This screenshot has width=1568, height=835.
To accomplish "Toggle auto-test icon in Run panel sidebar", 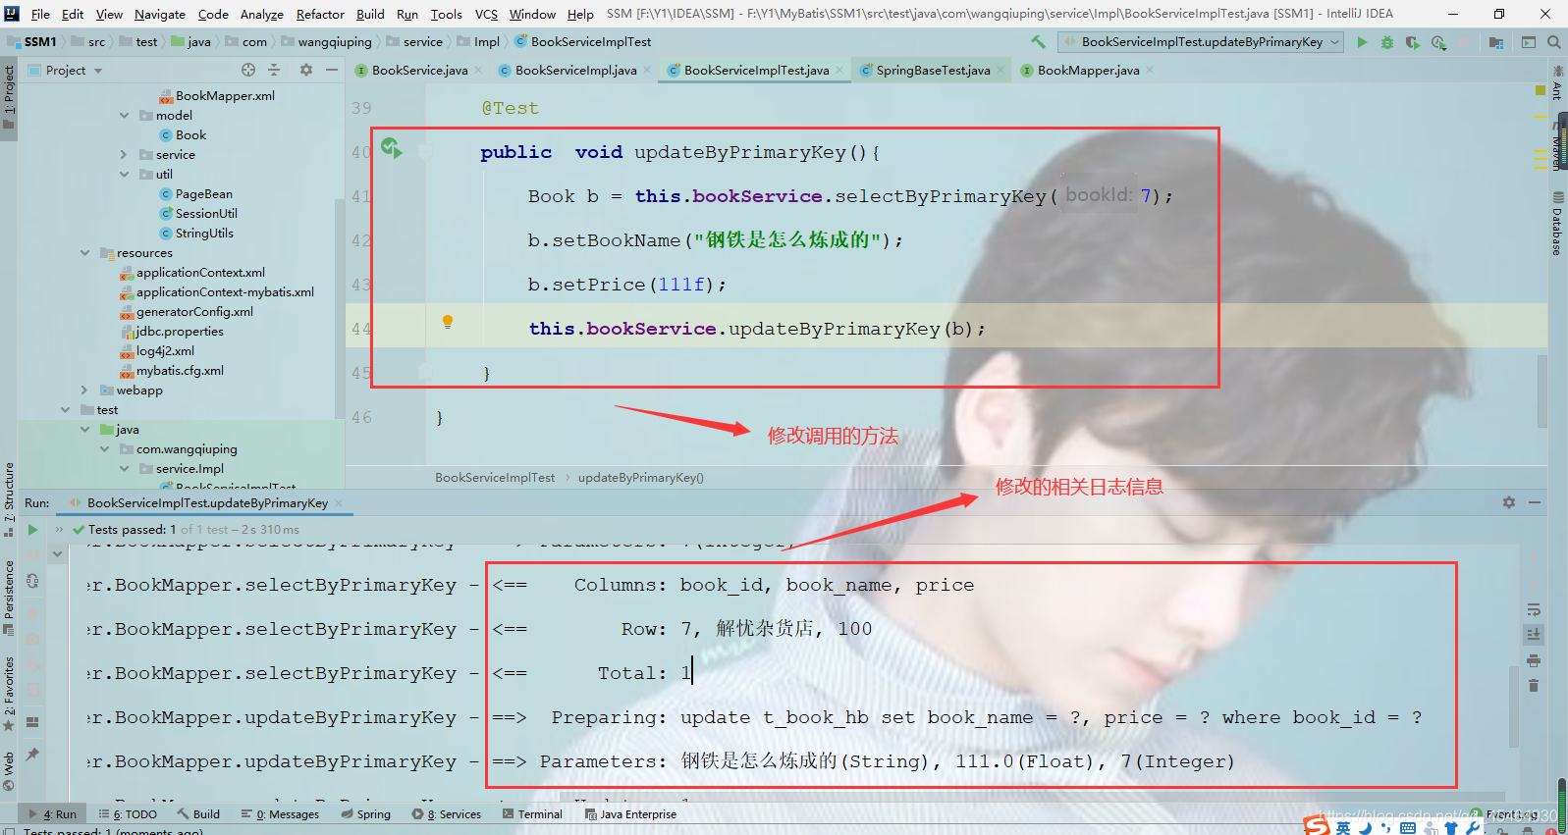I will pos(32,581).
